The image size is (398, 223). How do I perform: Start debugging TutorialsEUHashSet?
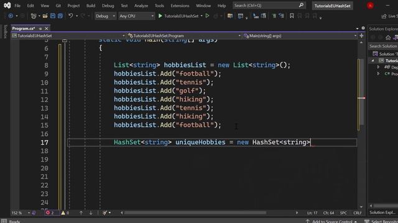pyautogui.click(x=178, y=16)
